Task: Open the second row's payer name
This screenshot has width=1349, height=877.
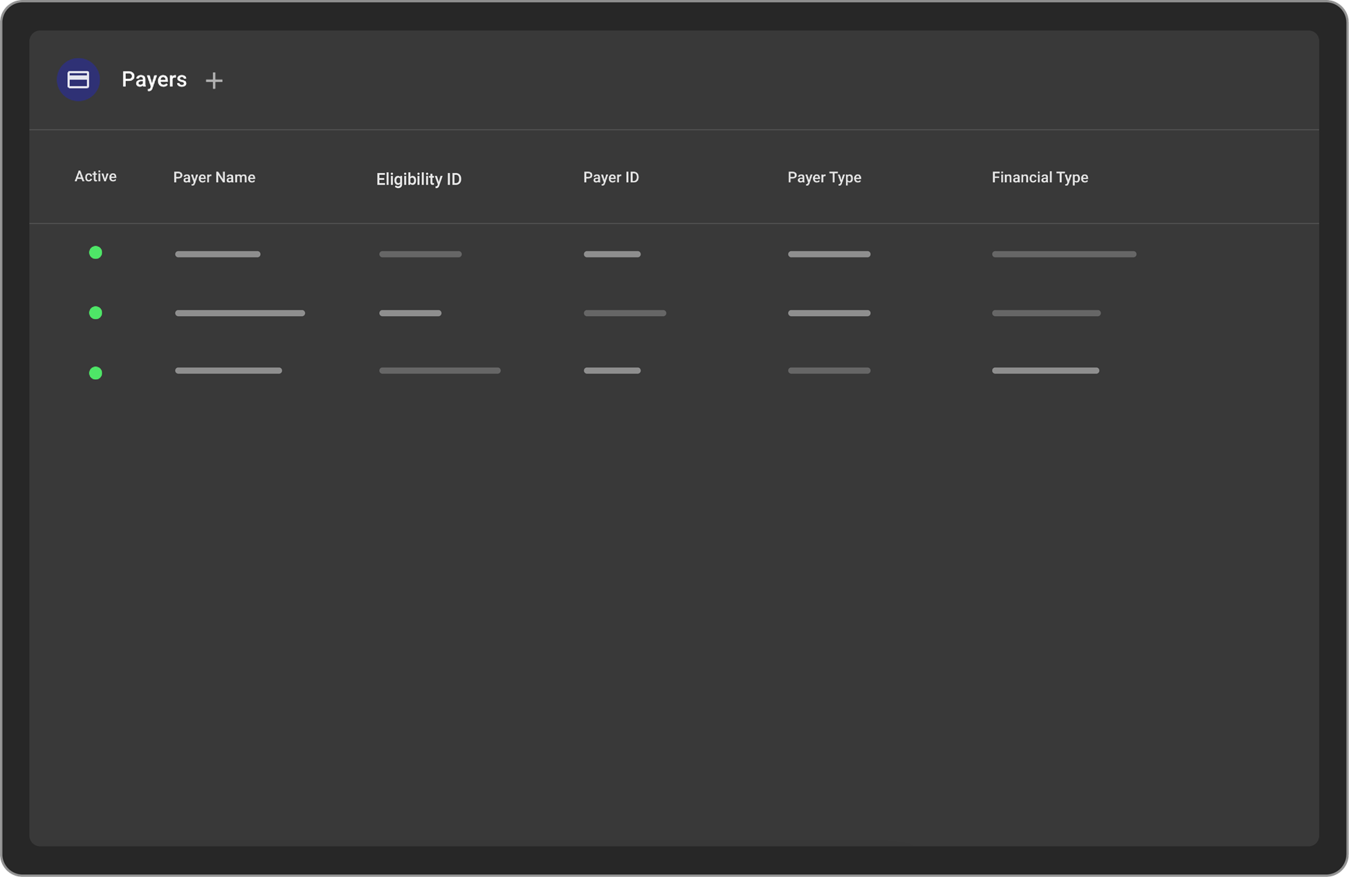Action: coord(239,313)
